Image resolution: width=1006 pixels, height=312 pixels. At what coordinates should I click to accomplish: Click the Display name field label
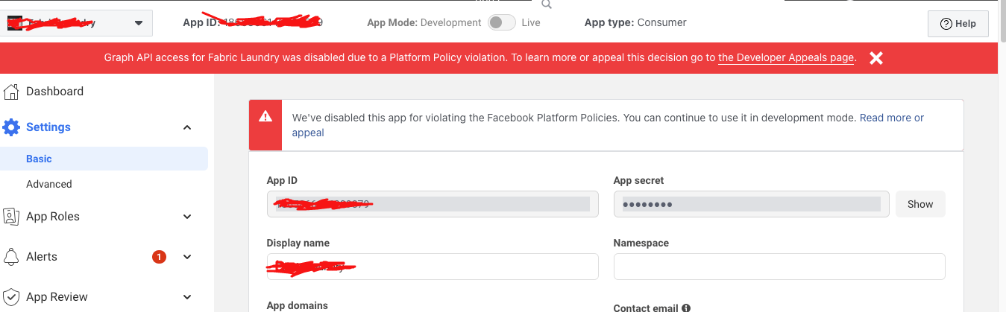298,243
